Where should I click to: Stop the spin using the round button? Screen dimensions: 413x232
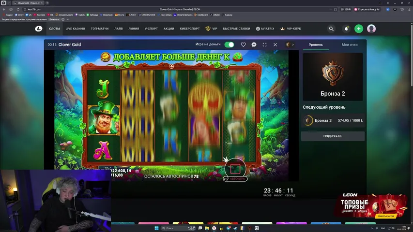point(235,168)
